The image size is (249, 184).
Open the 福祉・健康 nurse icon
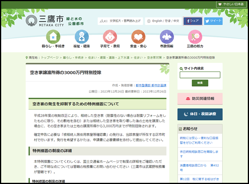[x=82, y=37]
